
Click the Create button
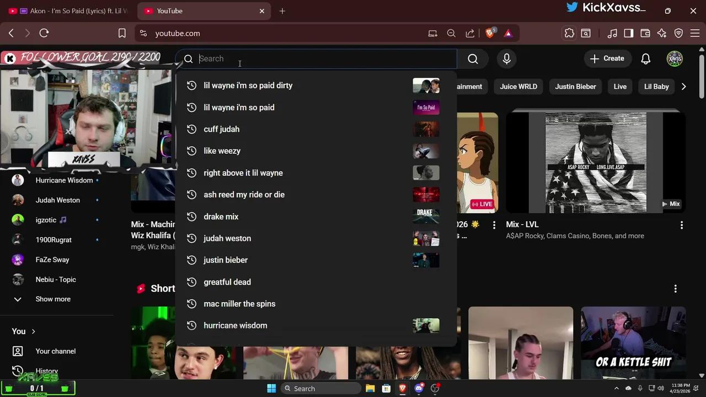click(607, 58)
